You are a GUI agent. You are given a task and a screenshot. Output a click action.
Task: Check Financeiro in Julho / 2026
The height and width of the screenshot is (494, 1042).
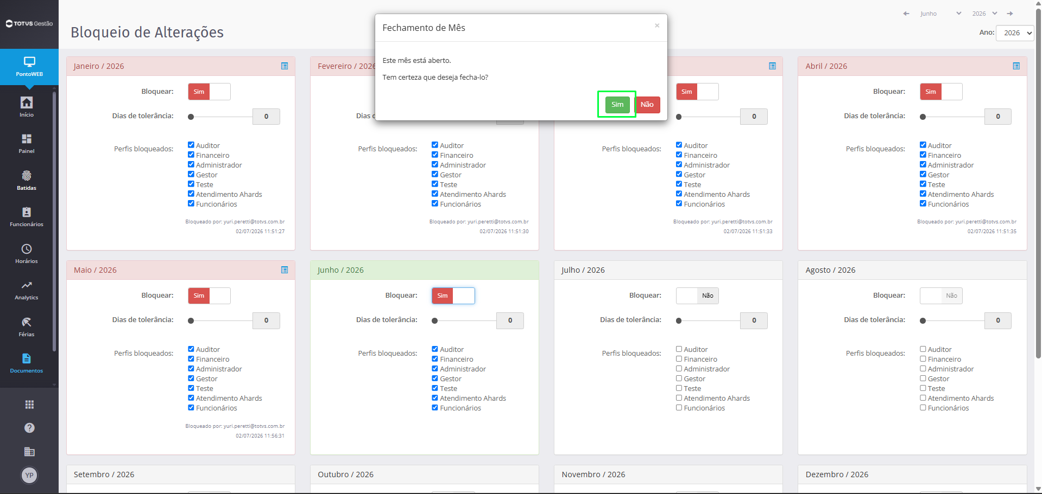pyautogui.click(x=679, y=358)
